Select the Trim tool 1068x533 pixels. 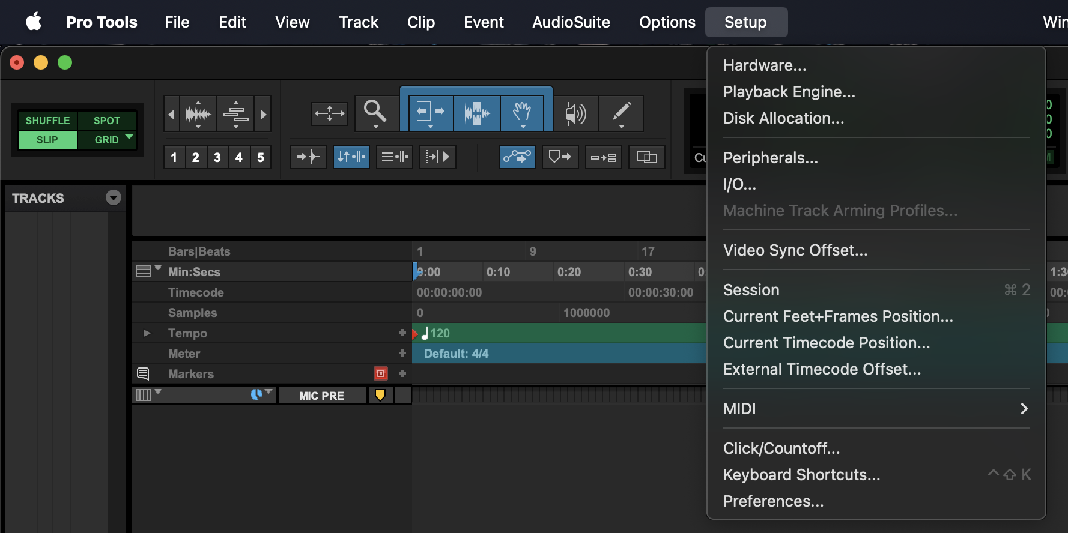431,113
